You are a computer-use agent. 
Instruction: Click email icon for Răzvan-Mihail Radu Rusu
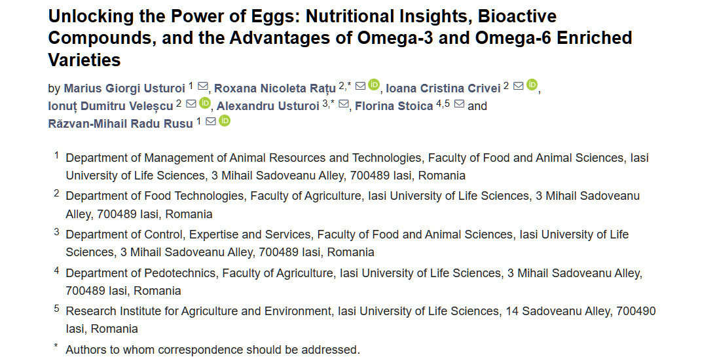tap(211, 122)
